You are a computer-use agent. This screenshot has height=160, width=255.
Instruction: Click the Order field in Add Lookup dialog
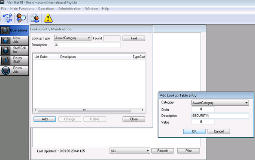point(203,109)
